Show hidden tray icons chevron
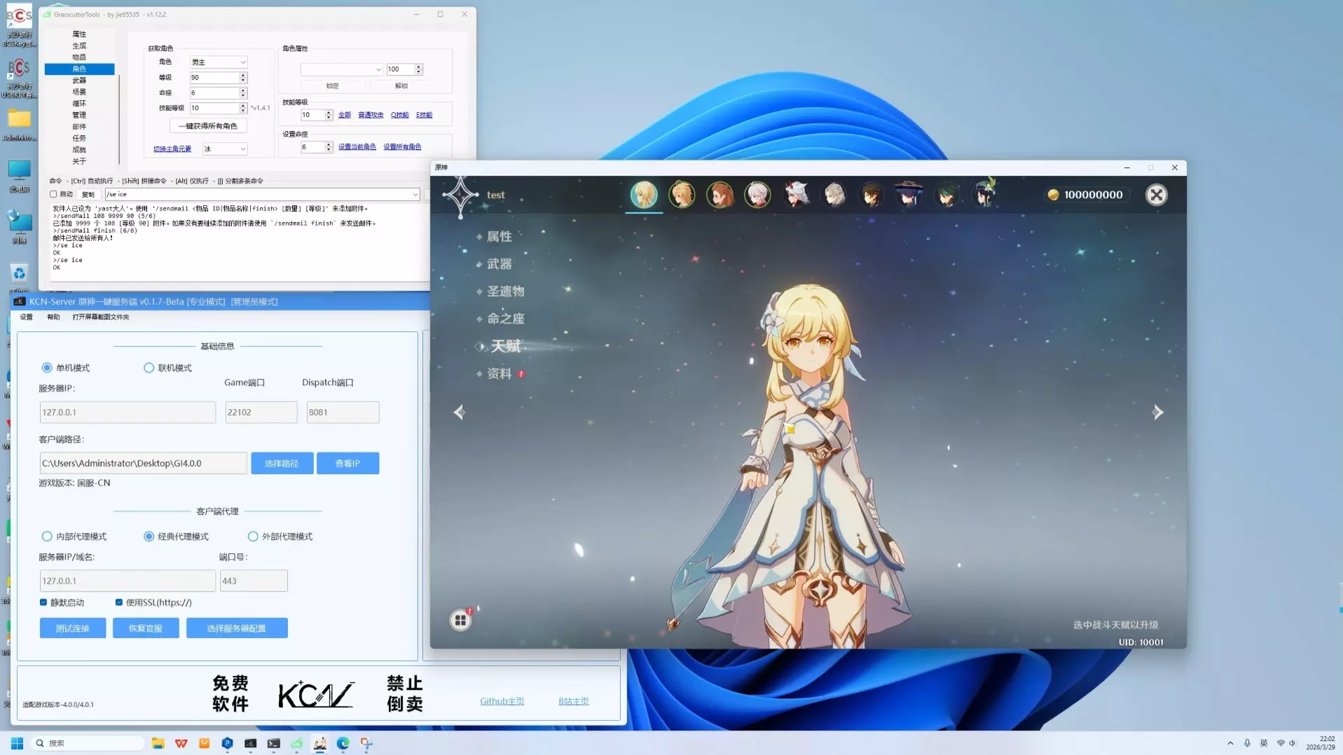Image resolution: width=1343 pixels, height=755 pixels. pos(1230,743)
